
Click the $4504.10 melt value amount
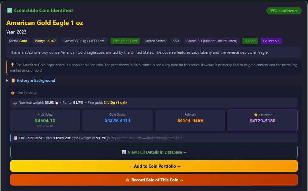pos(45,120)
